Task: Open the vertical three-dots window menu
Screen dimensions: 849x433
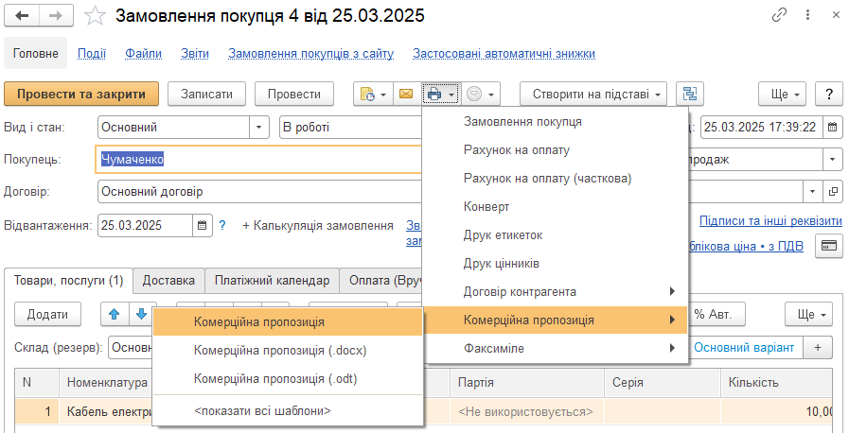Action: pos(807,15)
